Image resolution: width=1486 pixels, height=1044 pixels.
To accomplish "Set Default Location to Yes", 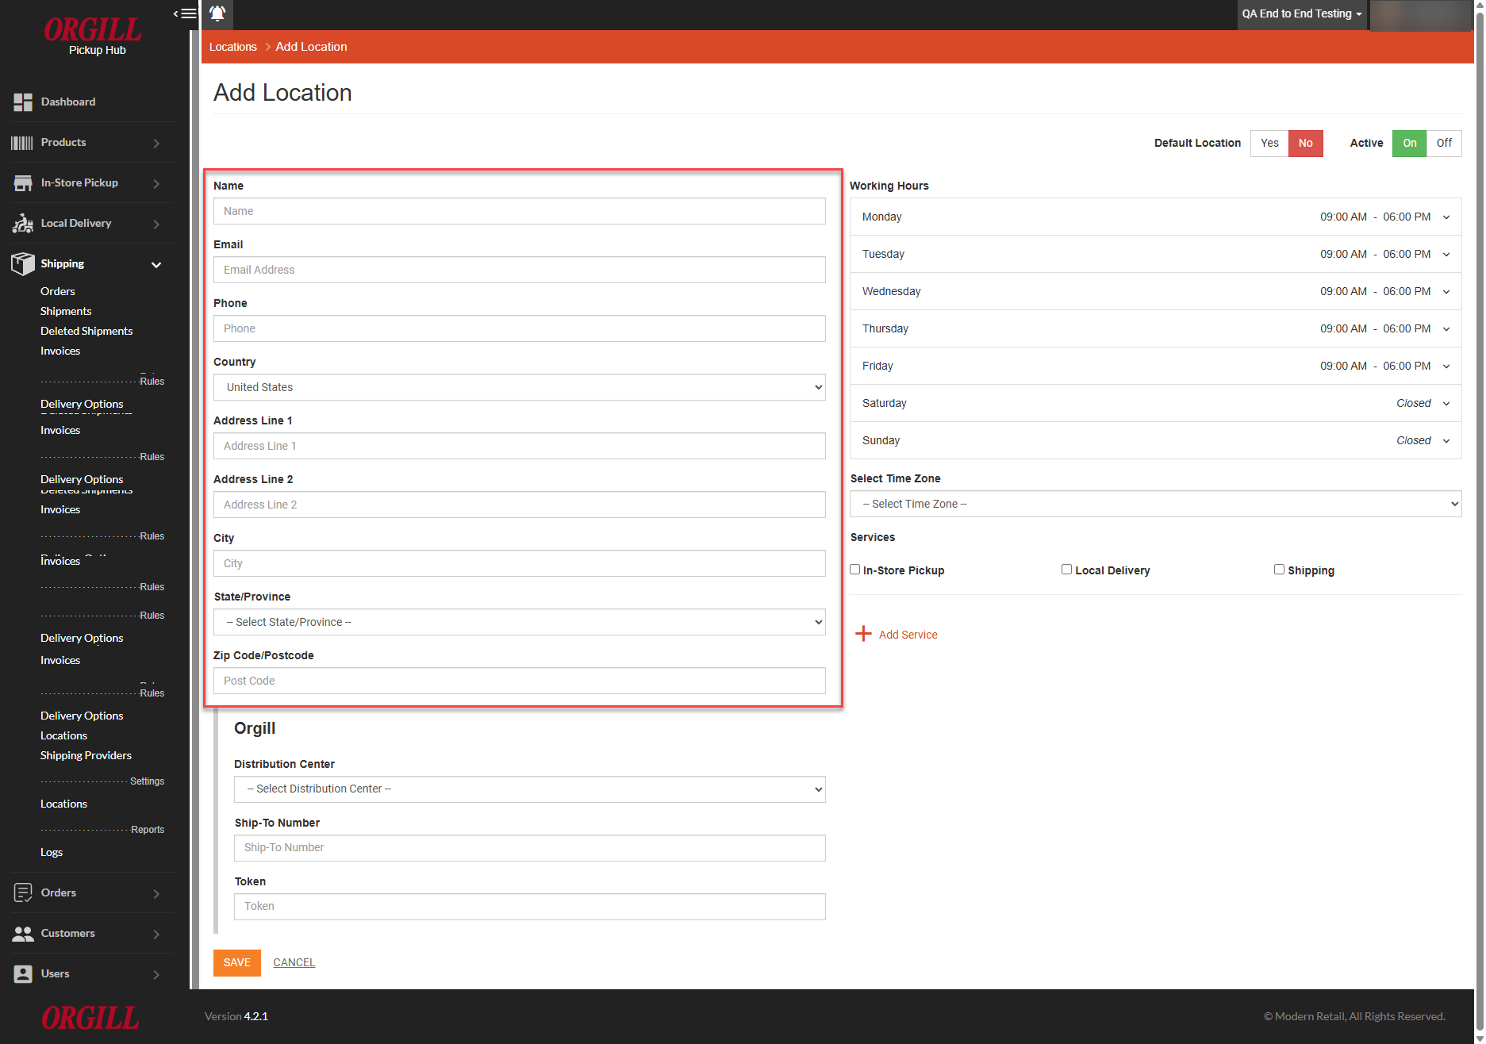I will click(x=1269, y=143).
